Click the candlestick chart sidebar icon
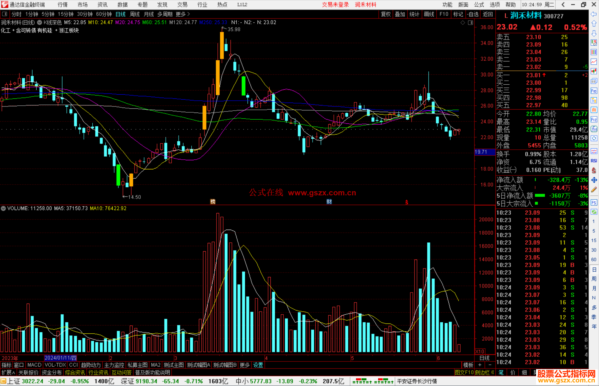This screenshot has width=599, height=386. (x=594, y=71)
